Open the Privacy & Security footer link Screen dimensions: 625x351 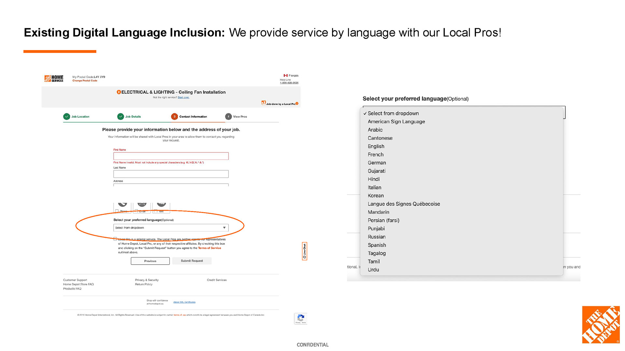pyautogui.click(x=147, y=280)
